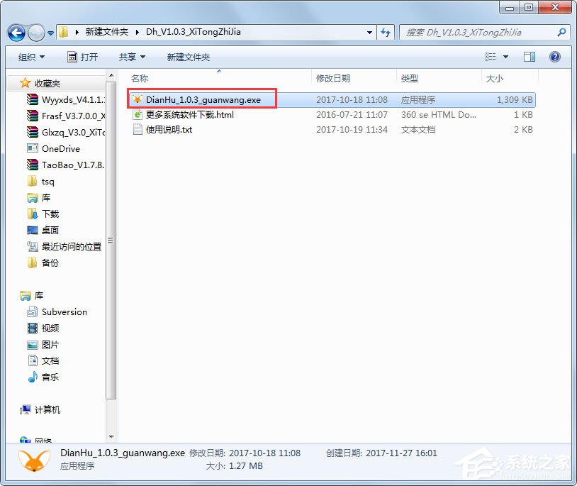Click the search input field

(x=478, y=33)
